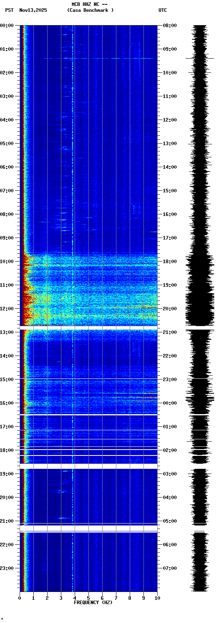
Task: Click the UTC time label '08:00'
Action: coord(170,26)
